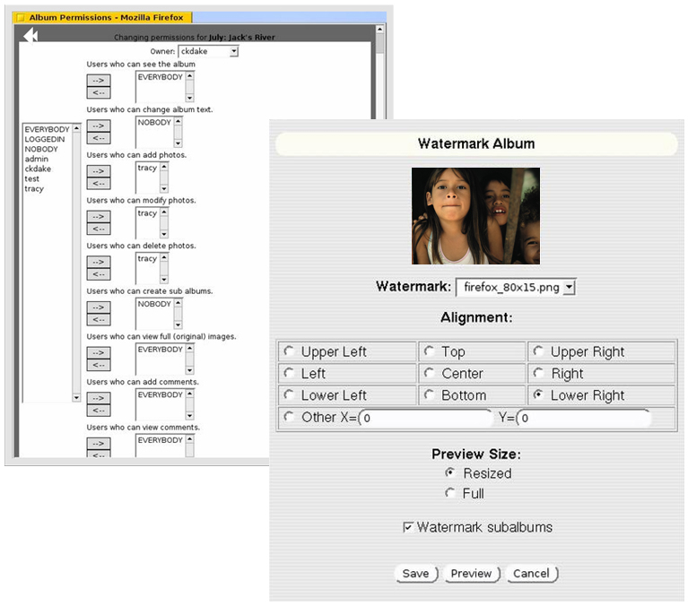This screenshot has height=606, width=688.
Task: Select Full preview size
Action: pos(449,493)
